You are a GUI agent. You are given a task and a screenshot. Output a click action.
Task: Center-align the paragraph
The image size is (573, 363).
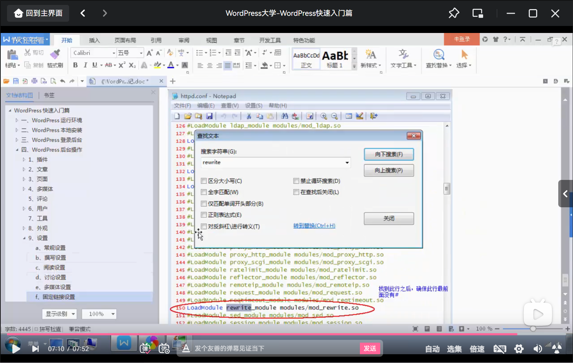[x=210, y=65]
